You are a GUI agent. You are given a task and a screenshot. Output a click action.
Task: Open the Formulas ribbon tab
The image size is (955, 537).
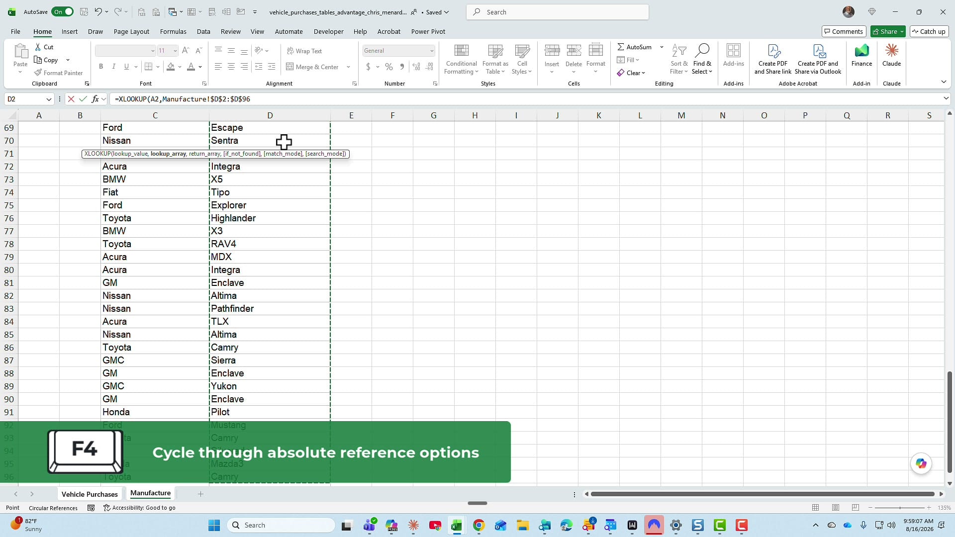[173, 31]
